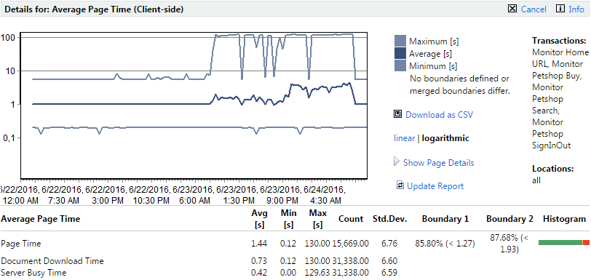Click the Update Report refresh icon
Screen dimensions: 591x280
pyautogui.click(x=400, y=185)
